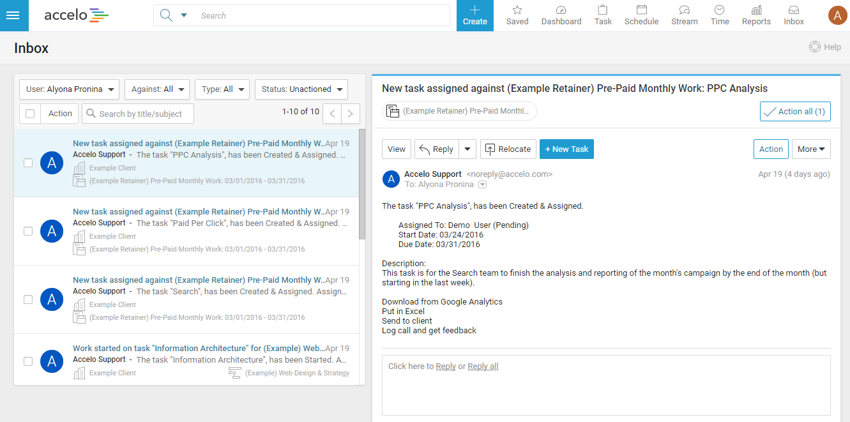
Task: Open the Time clock icon
Action: 720,10
